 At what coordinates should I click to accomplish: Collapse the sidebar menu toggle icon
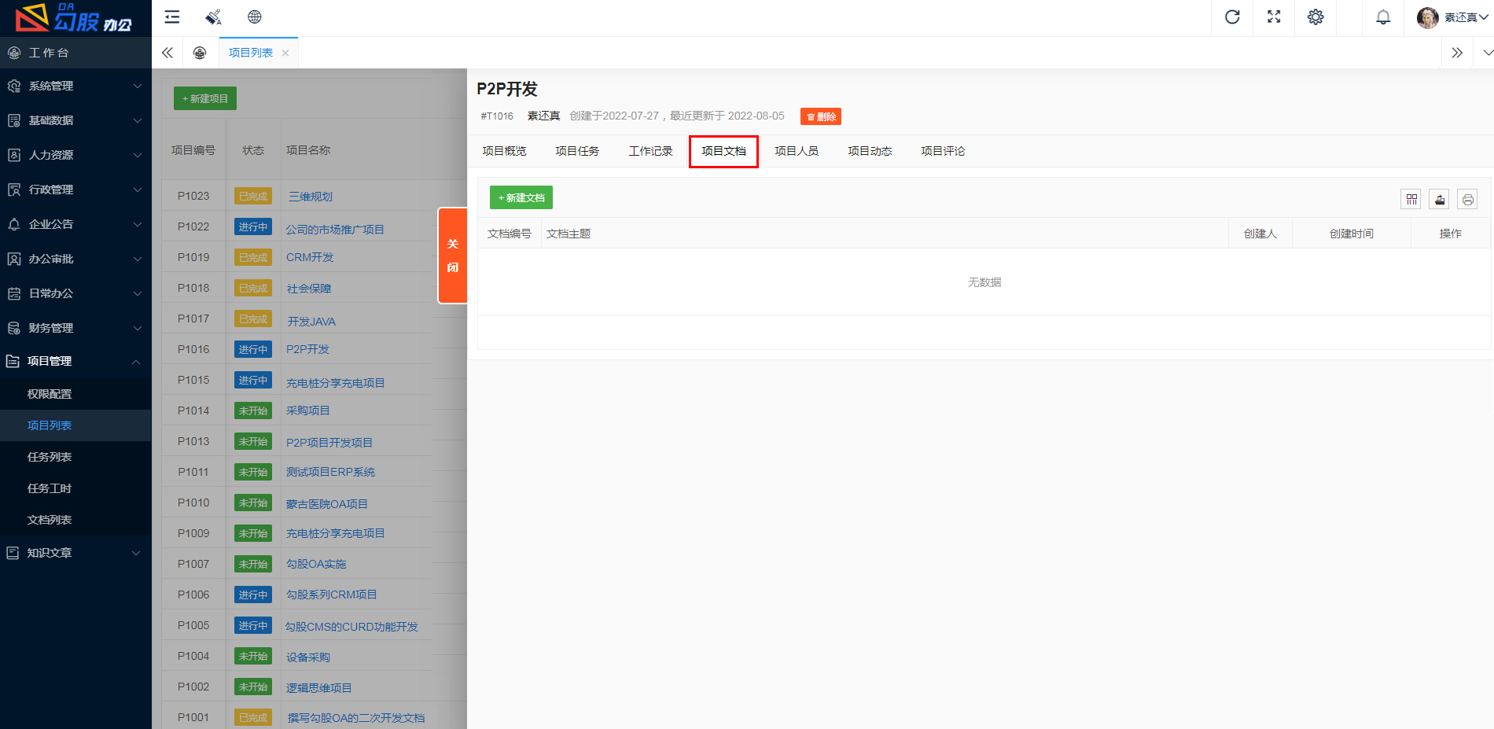tap(171, 17)
